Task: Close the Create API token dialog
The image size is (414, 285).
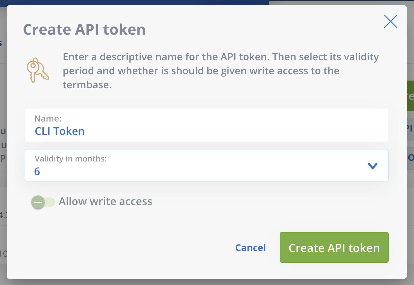Action: pos(390,21)
